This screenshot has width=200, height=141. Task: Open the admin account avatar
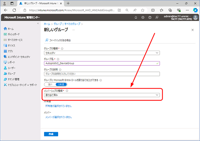[196, 17]
